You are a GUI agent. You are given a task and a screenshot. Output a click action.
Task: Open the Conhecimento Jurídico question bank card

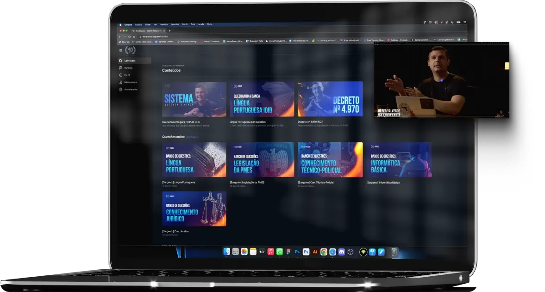[194, 209]
